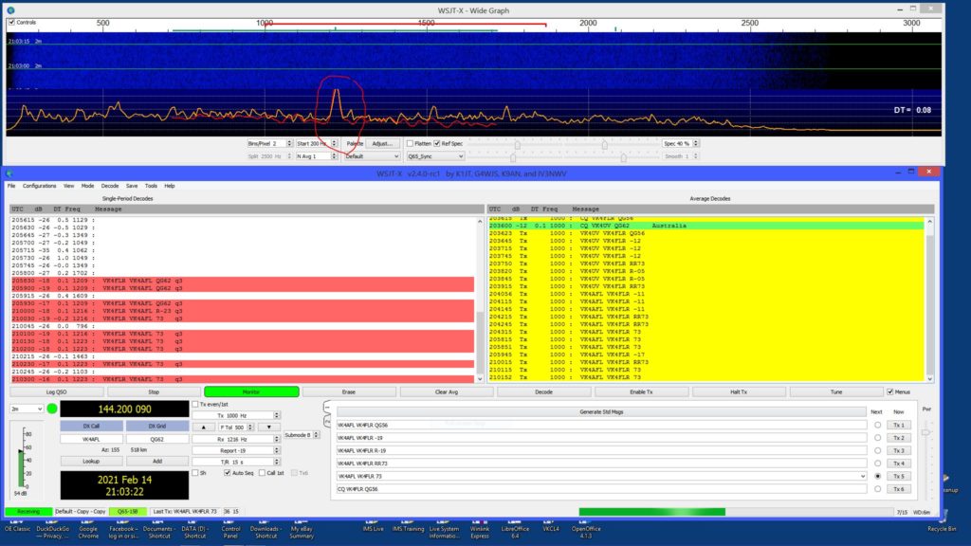971x546 pixels.
Task: Click the message field reading CQ VK4FLR QG56
Action: pos(601,489)
